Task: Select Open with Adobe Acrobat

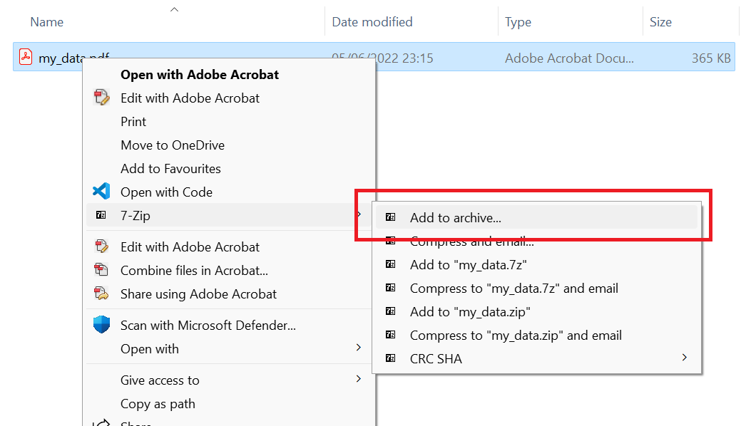Action: coord(198,74)
